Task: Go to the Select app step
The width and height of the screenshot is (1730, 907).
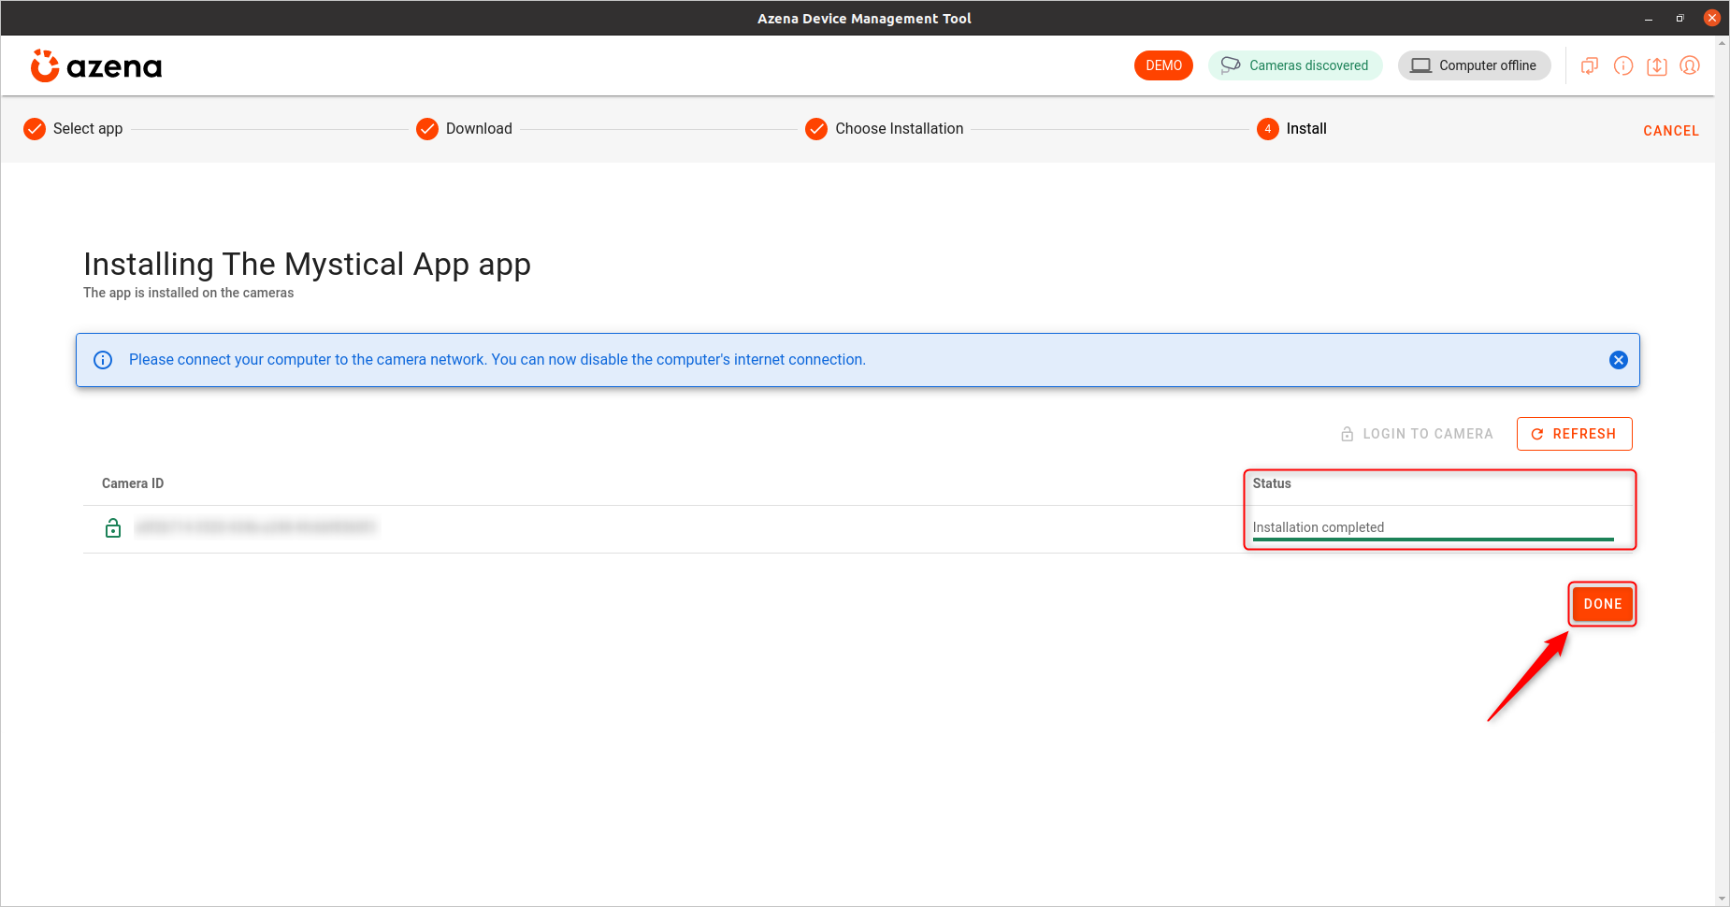Action: (73, 129)
